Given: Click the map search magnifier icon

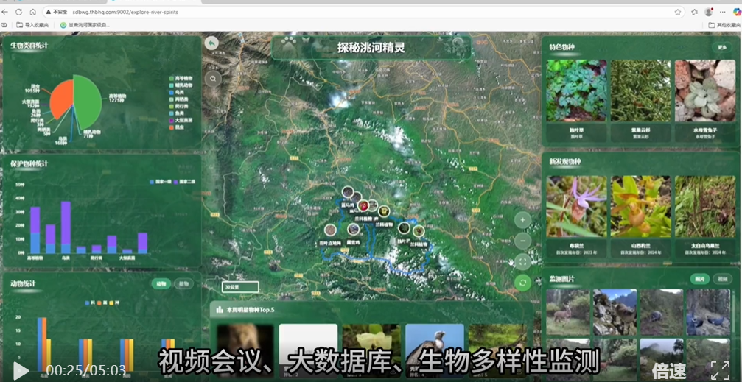Looking at the screenshot, I should 213,77.
